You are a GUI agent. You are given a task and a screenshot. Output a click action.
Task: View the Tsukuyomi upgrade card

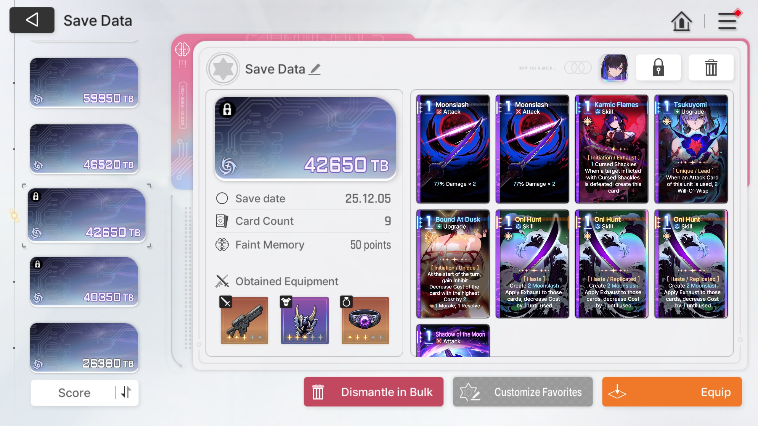point(691,149)
